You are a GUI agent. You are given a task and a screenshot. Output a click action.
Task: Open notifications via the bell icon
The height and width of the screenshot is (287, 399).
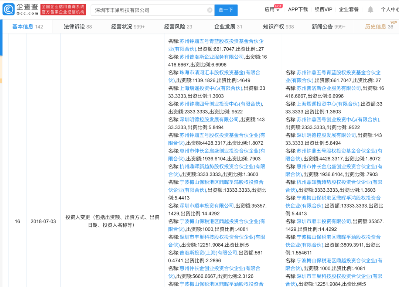[370, 10]
